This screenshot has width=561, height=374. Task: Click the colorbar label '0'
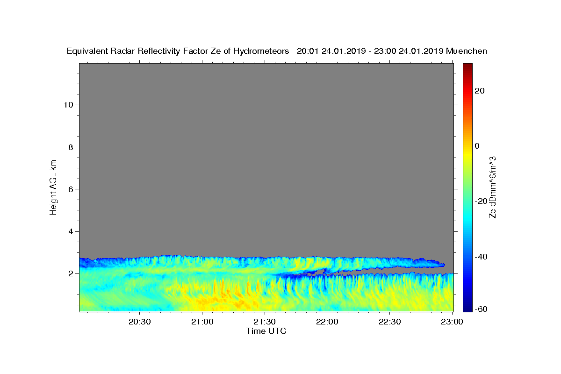point(477,146)
